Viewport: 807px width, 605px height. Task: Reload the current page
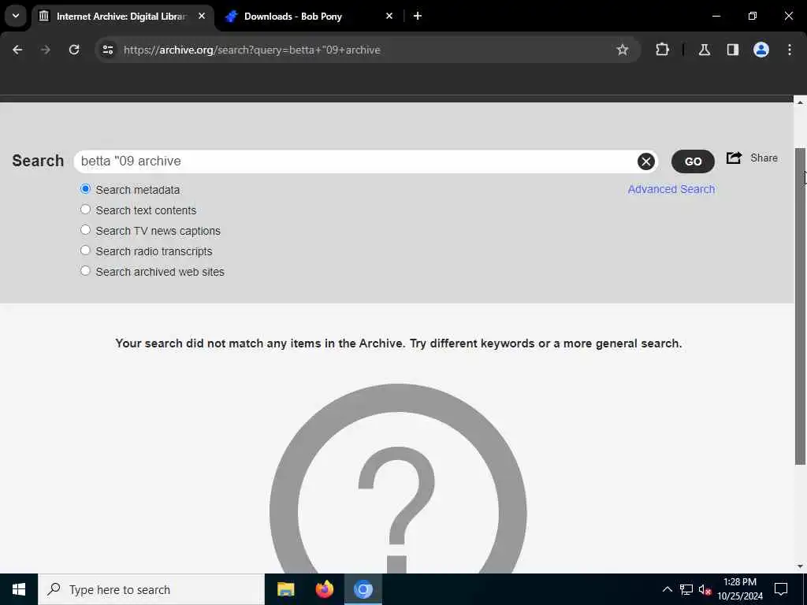pyautogui.click(x=74, y=50)
